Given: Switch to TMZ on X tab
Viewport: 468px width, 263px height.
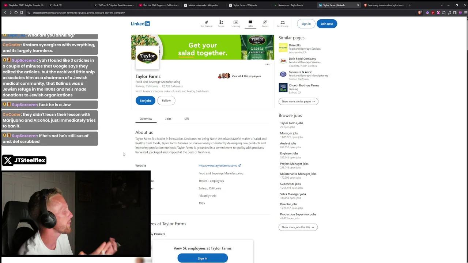Looking at the screenshot, I should pos(114,5).
